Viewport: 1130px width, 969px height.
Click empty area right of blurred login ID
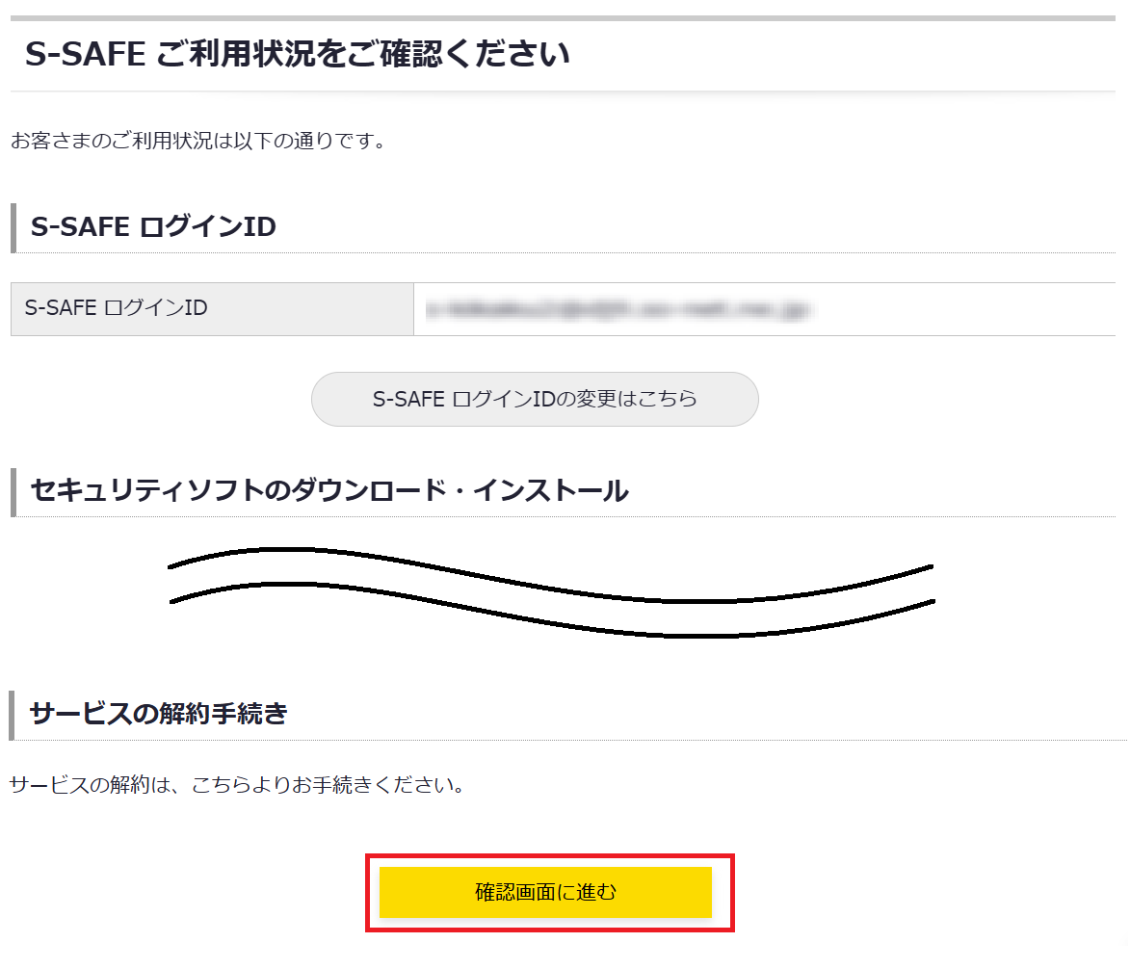[963, 309]
